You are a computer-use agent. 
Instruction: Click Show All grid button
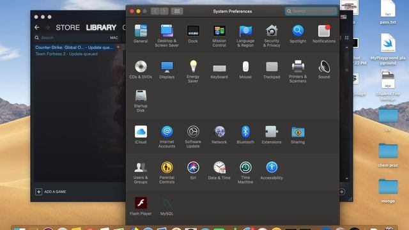pos(177,11)
